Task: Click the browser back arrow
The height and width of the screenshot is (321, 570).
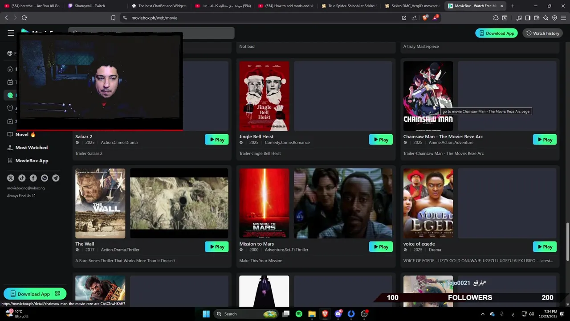Action: coord(6,18)
